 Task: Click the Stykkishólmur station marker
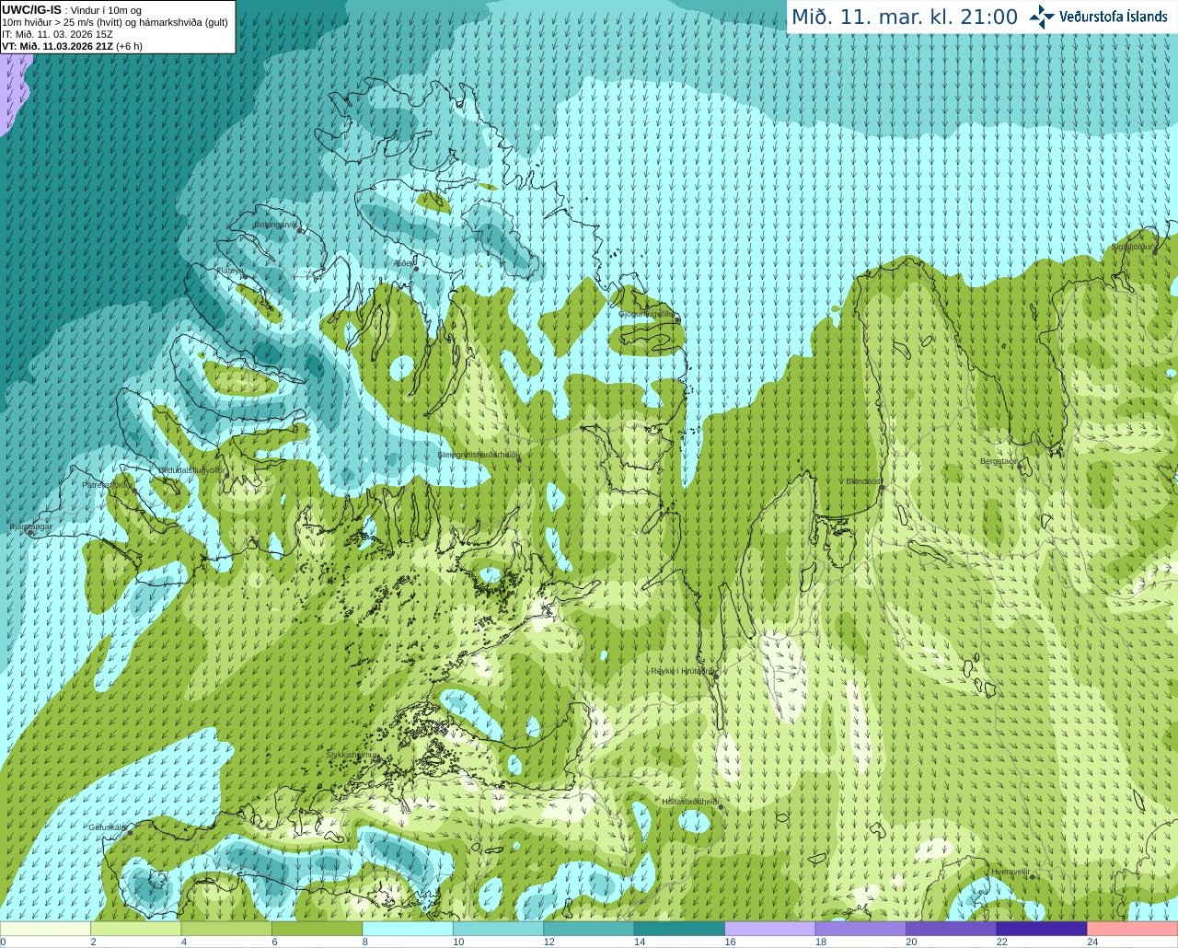(377, 760)
